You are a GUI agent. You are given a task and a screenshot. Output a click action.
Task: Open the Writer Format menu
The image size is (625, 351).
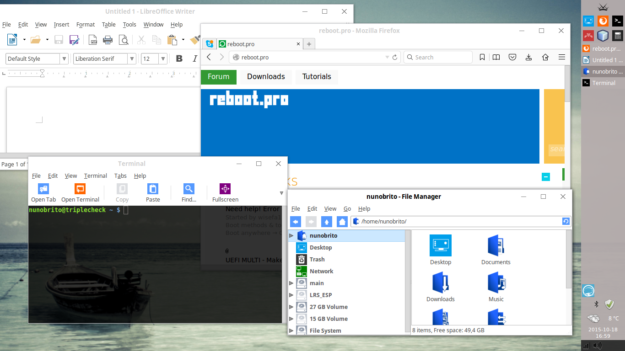pyautogui.click(x=86, y=25)
